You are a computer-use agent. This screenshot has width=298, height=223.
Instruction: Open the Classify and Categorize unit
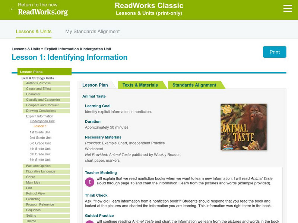[x=46, y=100]
